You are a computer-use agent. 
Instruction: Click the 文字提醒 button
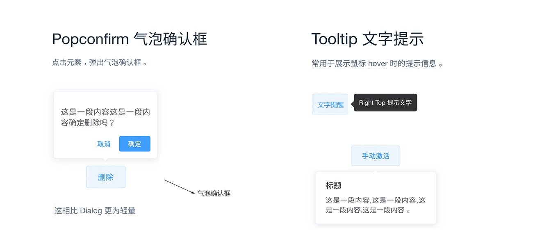[330, 105]
